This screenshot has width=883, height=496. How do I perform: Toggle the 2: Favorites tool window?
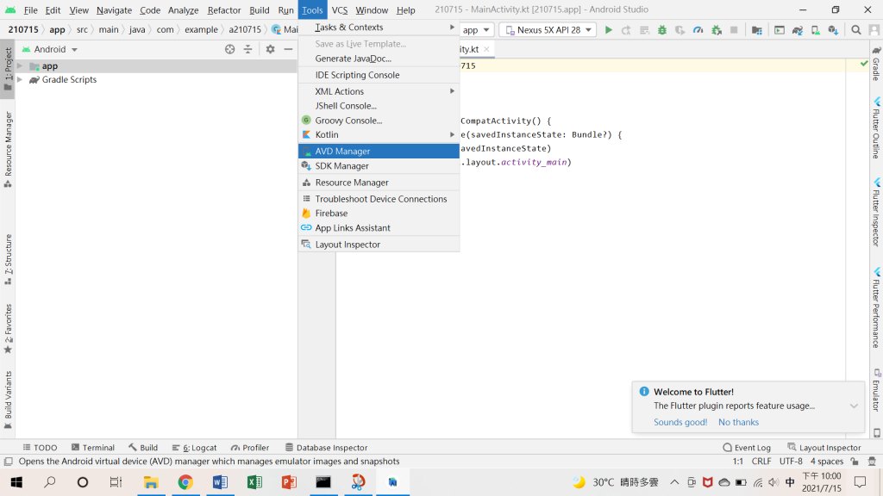click(8, 329)
